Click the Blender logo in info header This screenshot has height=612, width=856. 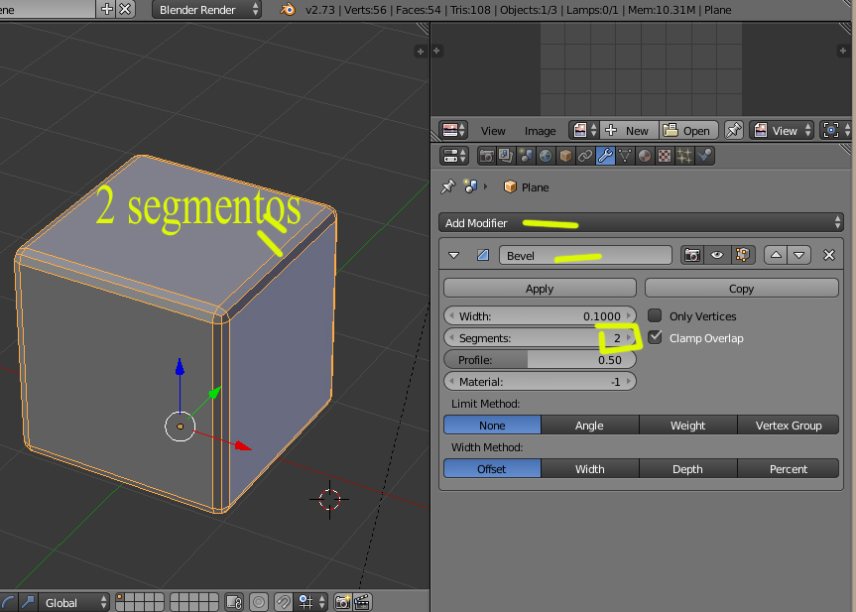pos(288,9)
